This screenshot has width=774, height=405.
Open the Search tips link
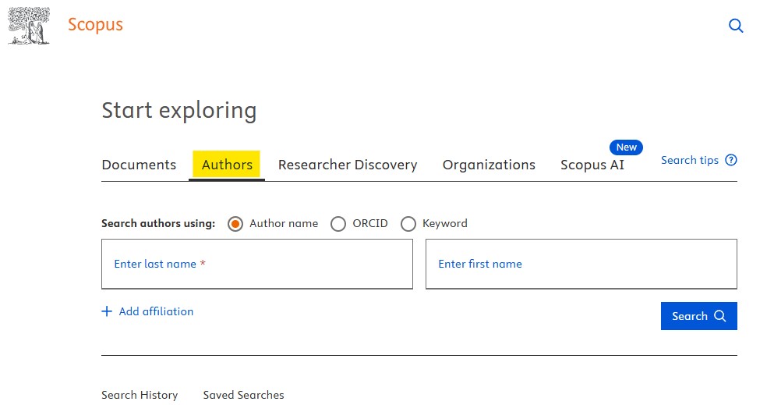[x=689, y=160]
